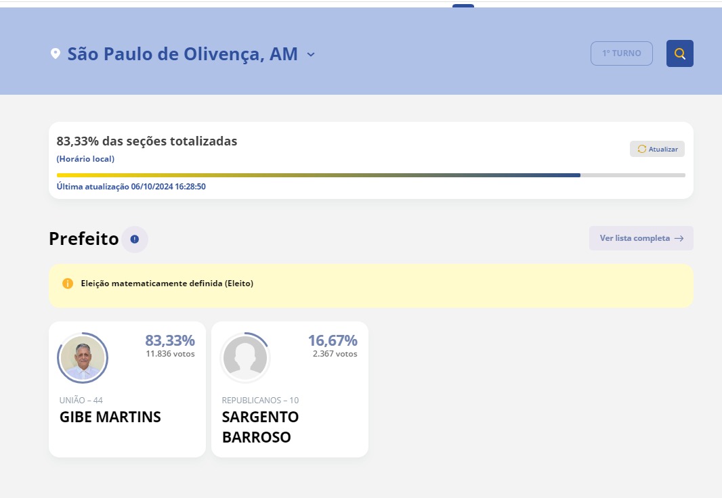Click the Última atualização timestamp text
Image resolution: width=722 pixels, height=498 pixels.
tap(131, 187)
